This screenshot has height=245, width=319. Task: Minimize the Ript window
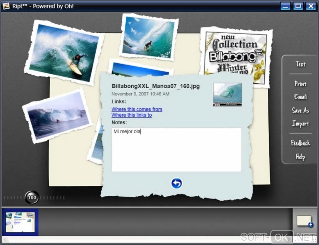pyautogui.click(x=285, y=6)
